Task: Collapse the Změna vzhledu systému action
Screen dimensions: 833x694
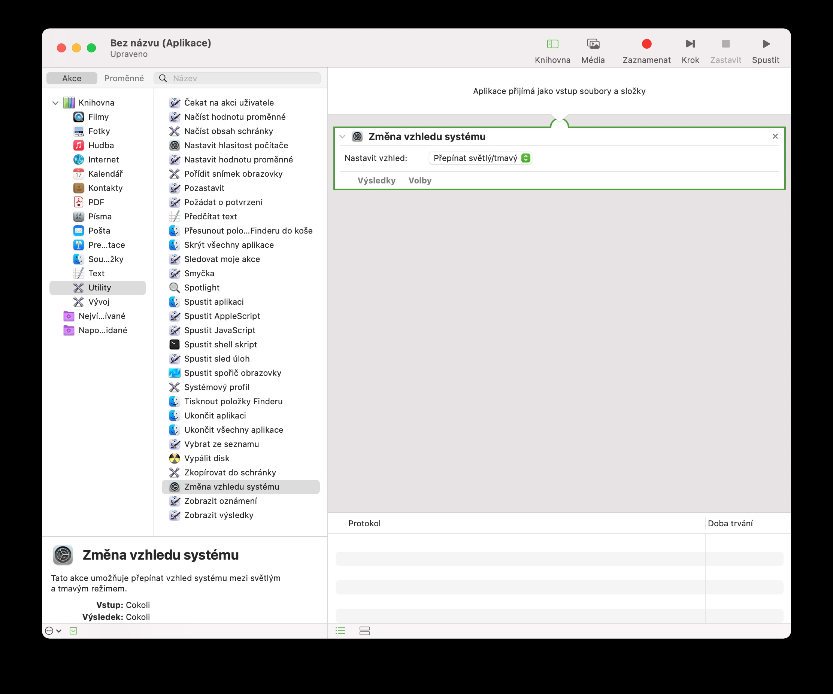Action: tap(342, 137)
